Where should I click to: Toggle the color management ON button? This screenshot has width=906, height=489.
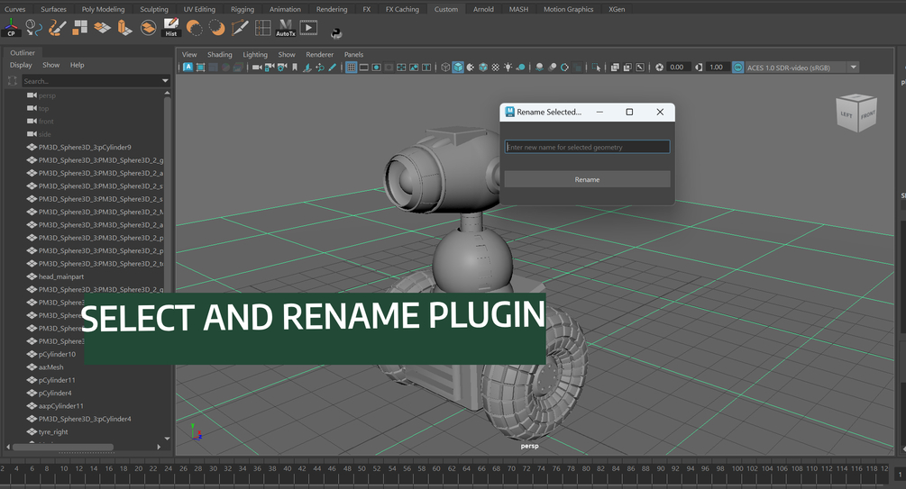[x=737, y=68]
